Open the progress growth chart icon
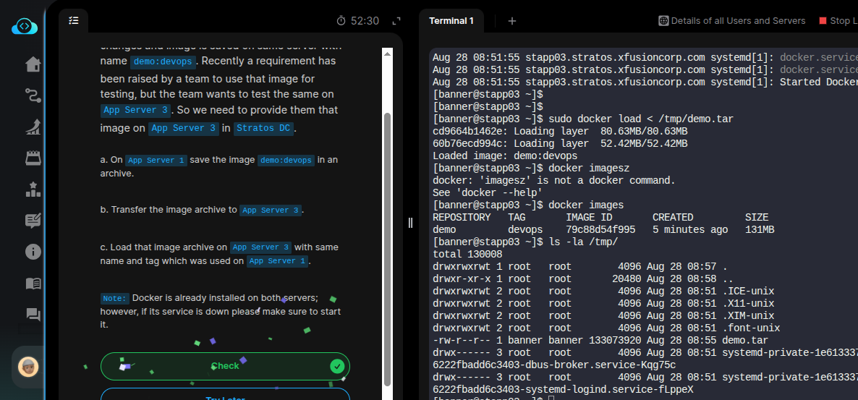 [33, 127]
